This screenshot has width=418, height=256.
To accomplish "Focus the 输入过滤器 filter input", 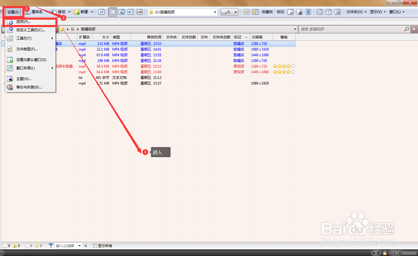I will click(x=66, y=246).
